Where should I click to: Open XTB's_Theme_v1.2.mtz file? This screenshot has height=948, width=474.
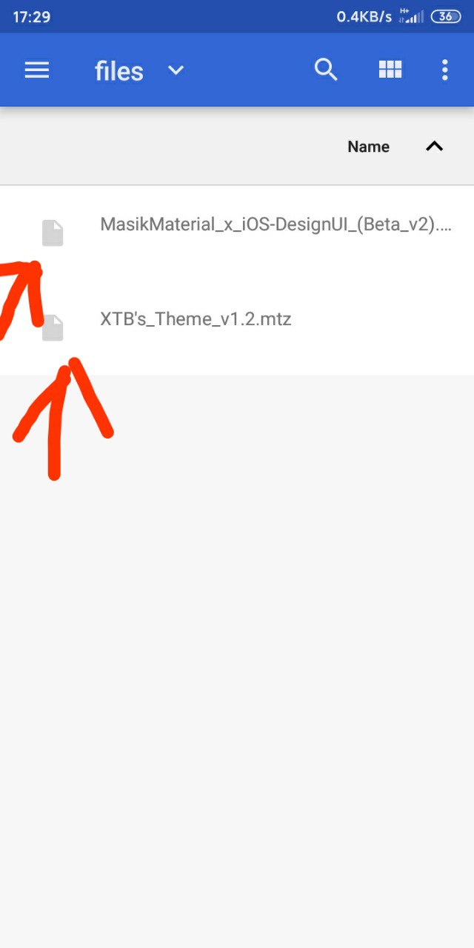click(x=196, y=319)
